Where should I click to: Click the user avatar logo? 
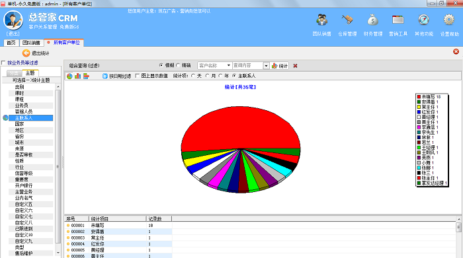tap(13, 20)
